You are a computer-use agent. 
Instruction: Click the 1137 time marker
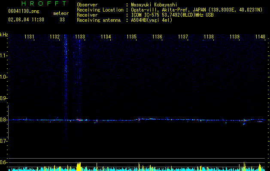pos(183,37)
